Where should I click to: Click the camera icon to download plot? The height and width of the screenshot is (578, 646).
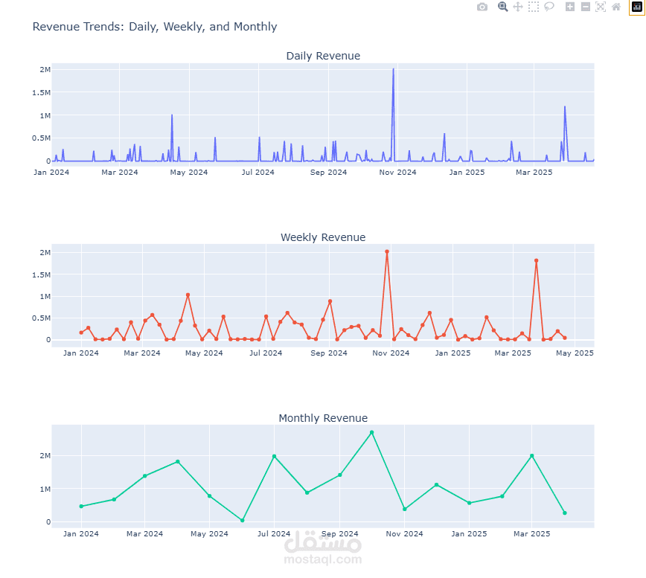(482, 7)
